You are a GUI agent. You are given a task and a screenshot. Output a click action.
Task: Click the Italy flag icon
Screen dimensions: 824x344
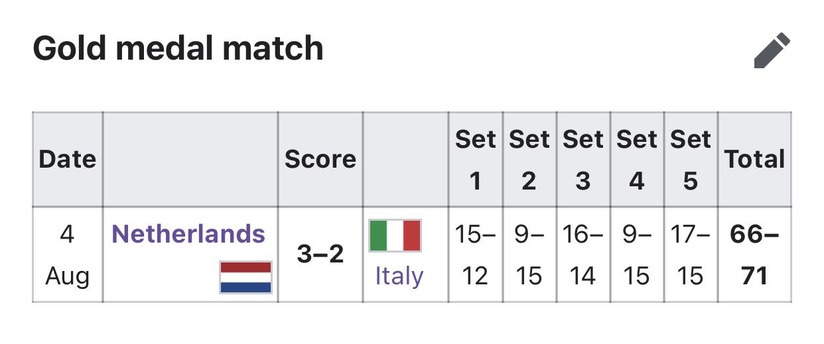[x=395, y=236]
